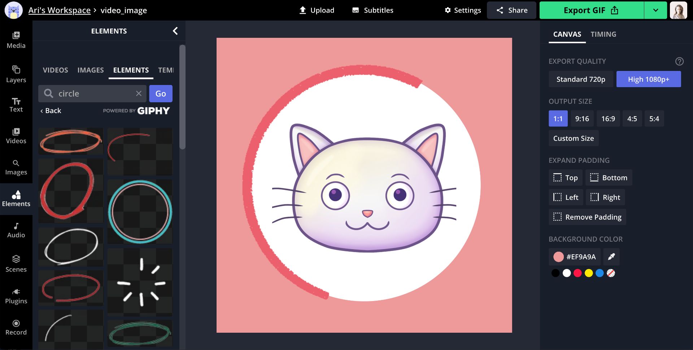Click the Remove Padding button
693x350 pixels.
587,217
